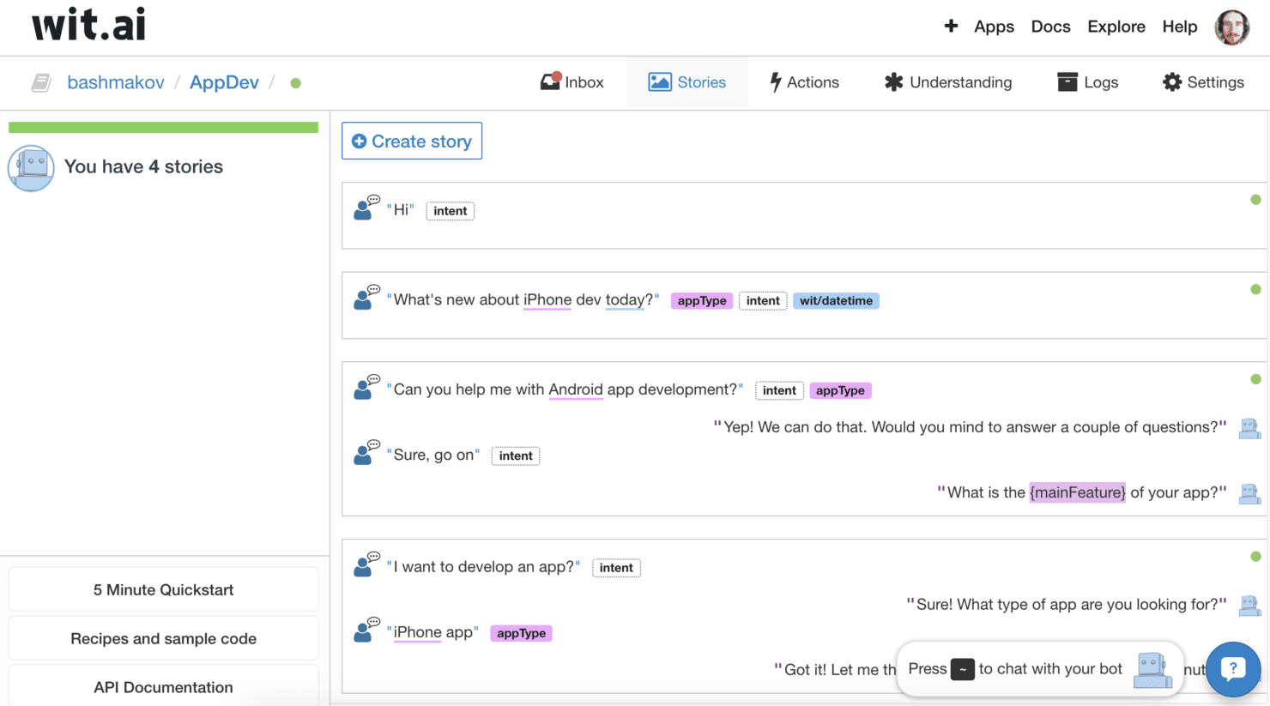Click the green status dot of the iPhone dev story
The width and height of the screenshot is (1270, 706).
(1255, 290)
